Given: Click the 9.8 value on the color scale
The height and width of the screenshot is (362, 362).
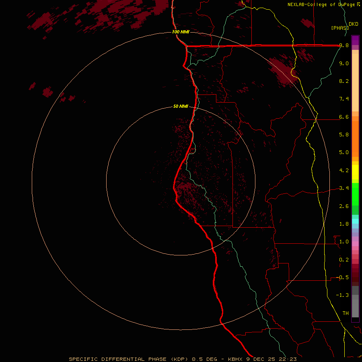Looking at the screenshot, I should click(x=344, y=45).
